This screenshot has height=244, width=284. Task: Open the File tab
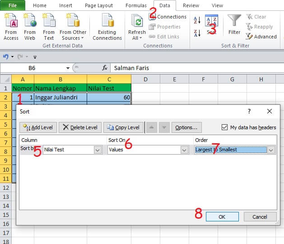click(13, 5)
